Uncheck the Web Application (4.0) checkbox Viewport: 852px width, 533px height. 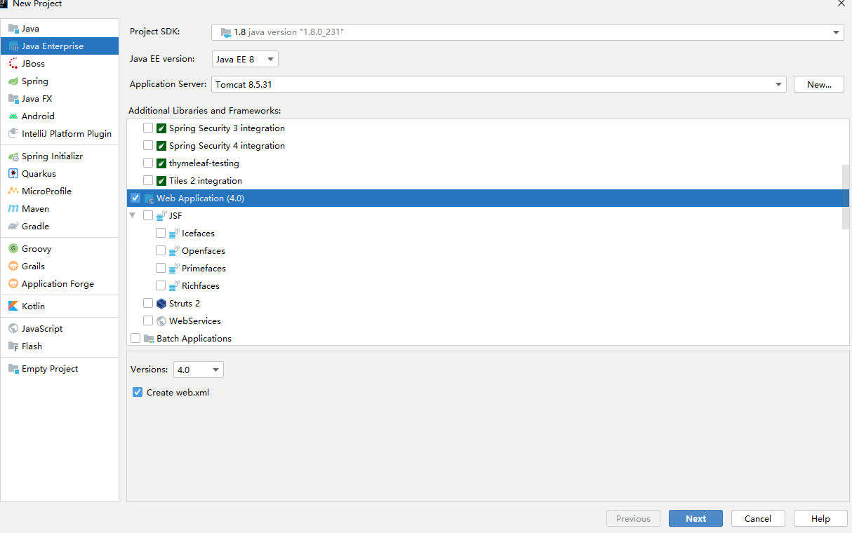coord(135,198)
